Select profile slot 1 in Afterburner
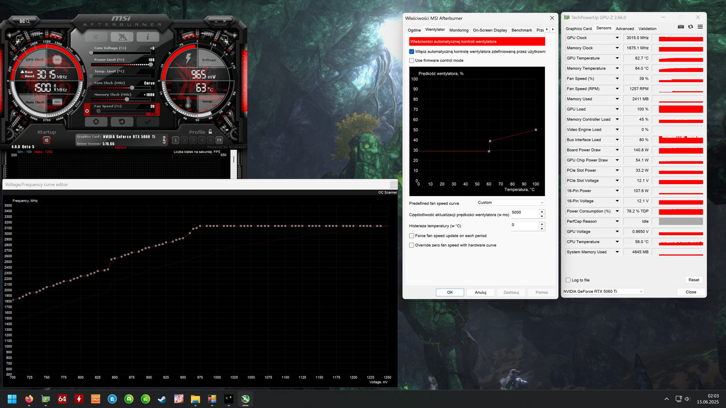The height and width of the screenshot is (408, 726). (x=176, y=141)
